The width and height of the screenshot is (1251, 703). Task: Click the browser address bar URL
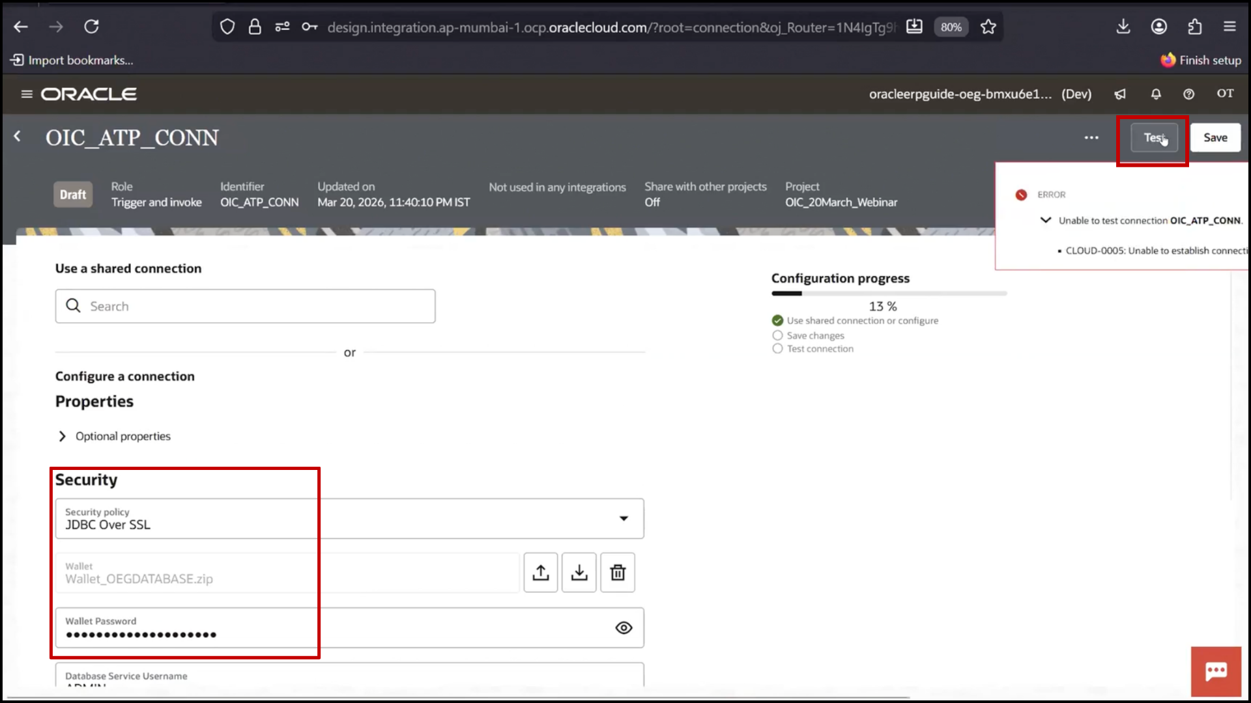tap(611, 27)
